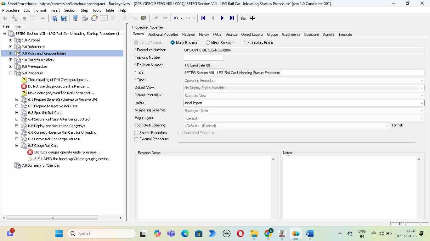
Task: Expand 6.3 Spot the Rail Cars node
Action: pyautogui.click(x=17, y=113)
